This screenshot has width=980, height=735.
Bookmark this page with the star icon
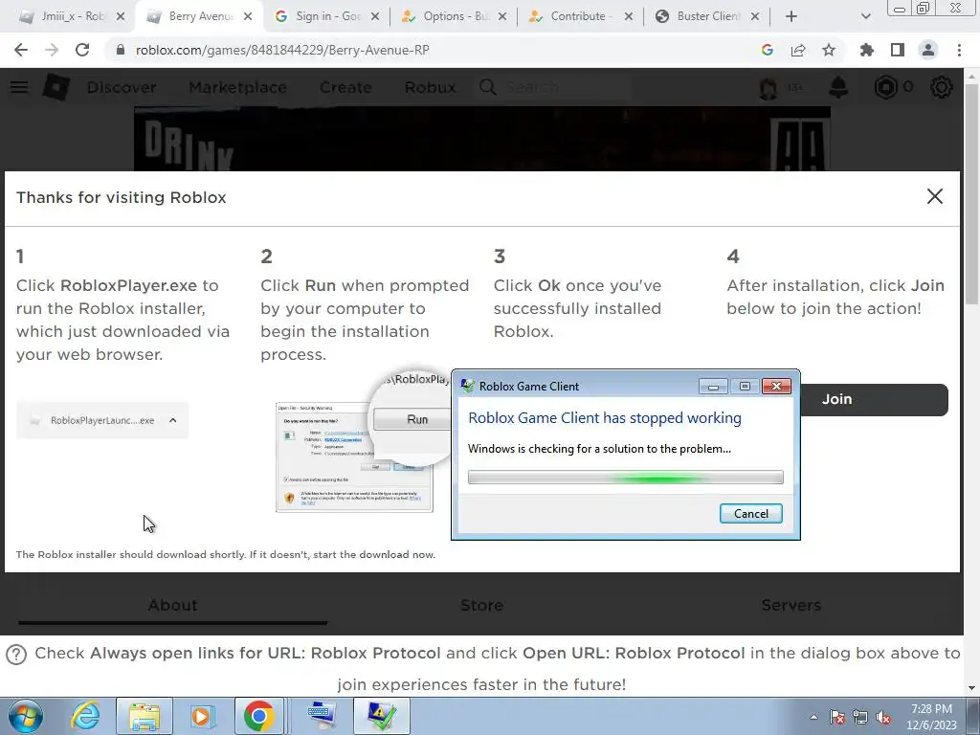[829, 50]
